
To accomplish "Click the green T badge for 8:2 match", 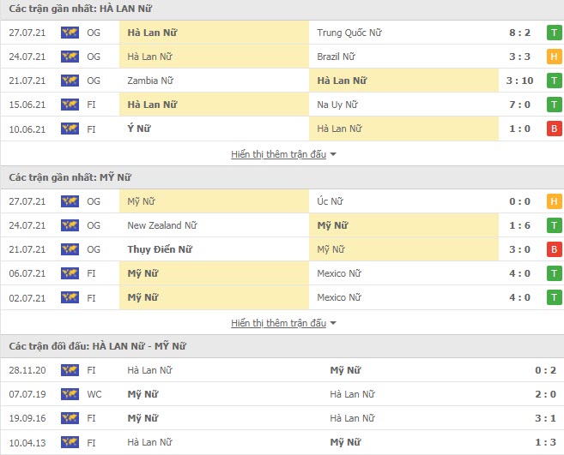I will coord(554,33).
